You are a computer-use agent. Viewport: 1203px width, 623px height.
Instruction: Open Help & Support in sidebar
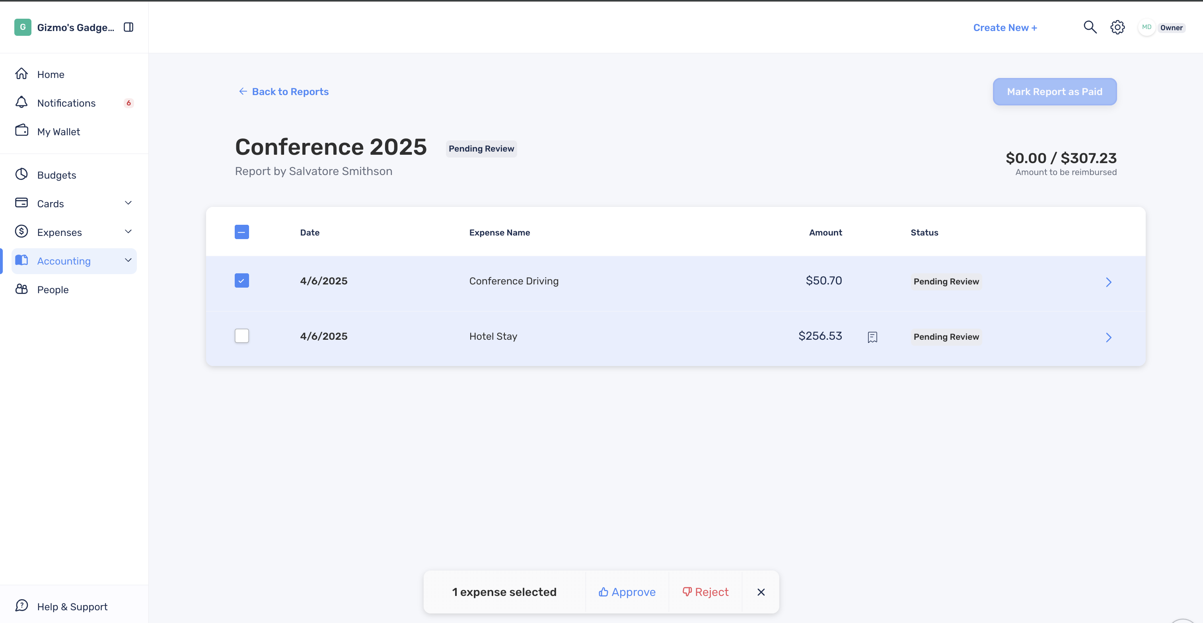pos(72,607)
